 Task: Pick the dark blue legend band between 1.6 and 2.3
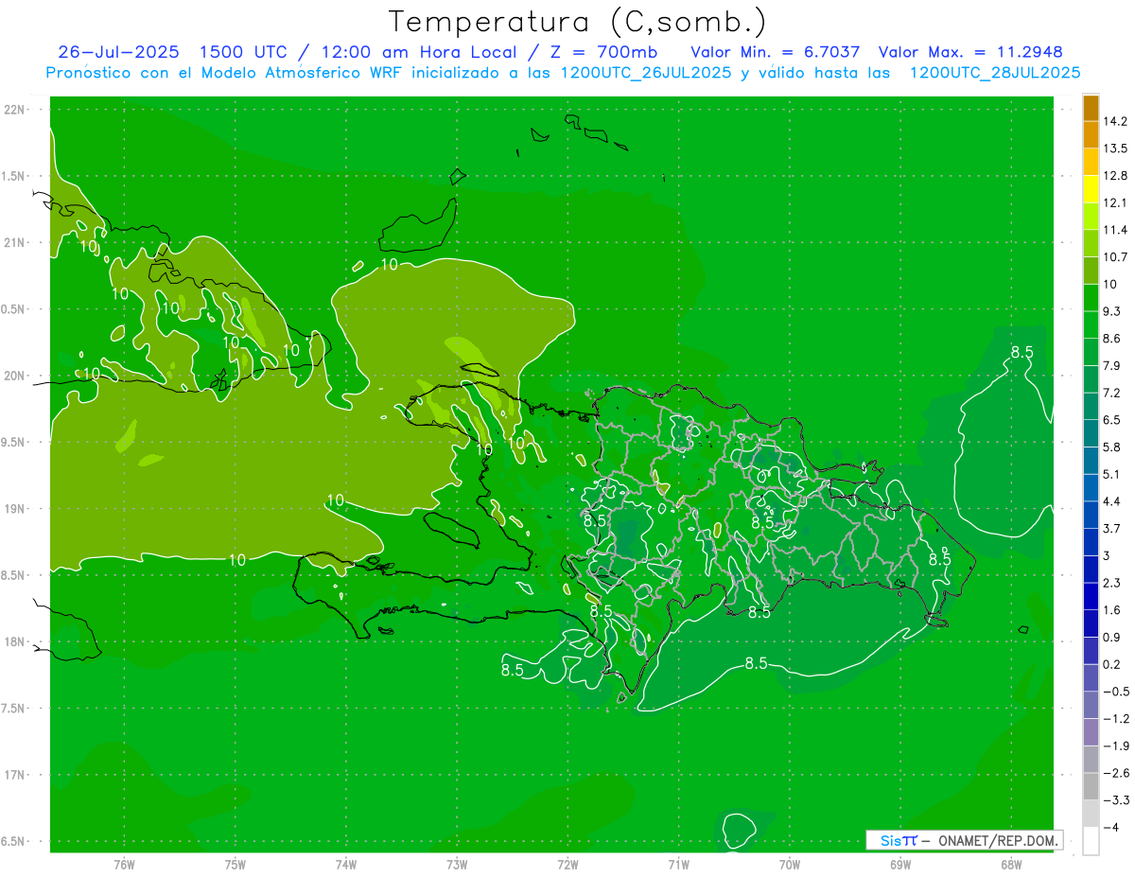(x=1091, y=596)
